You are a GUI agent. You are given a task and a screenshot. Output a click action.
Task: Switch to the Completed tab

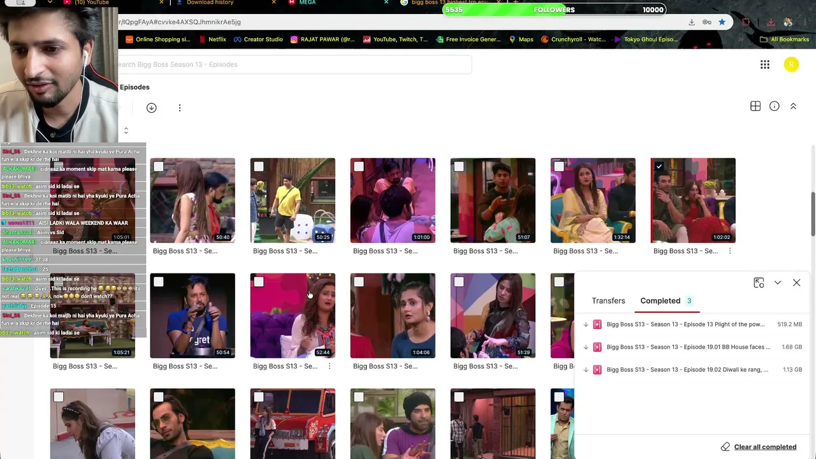pos(666,301)
